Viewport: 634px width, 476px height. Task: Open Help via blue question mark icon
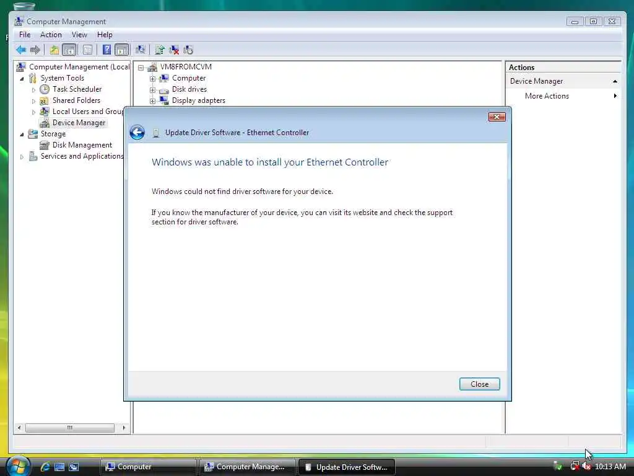click(x=106, y=50)
